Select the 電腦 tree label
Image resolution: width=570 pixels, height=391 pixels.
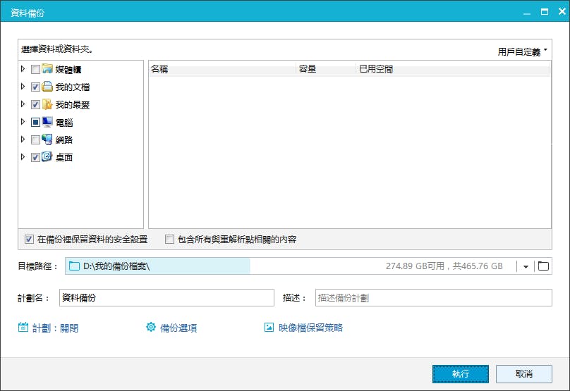[64, 123]
